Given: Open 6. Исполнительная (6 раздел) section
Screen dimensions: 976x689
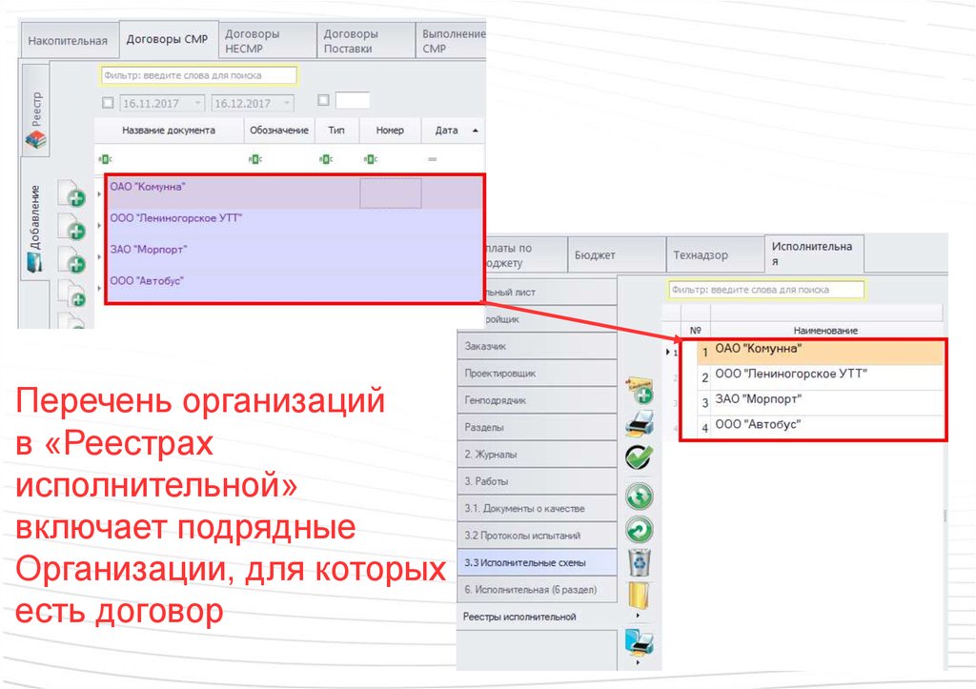Looking at the screenshot, I should click(x=537, y=590).
